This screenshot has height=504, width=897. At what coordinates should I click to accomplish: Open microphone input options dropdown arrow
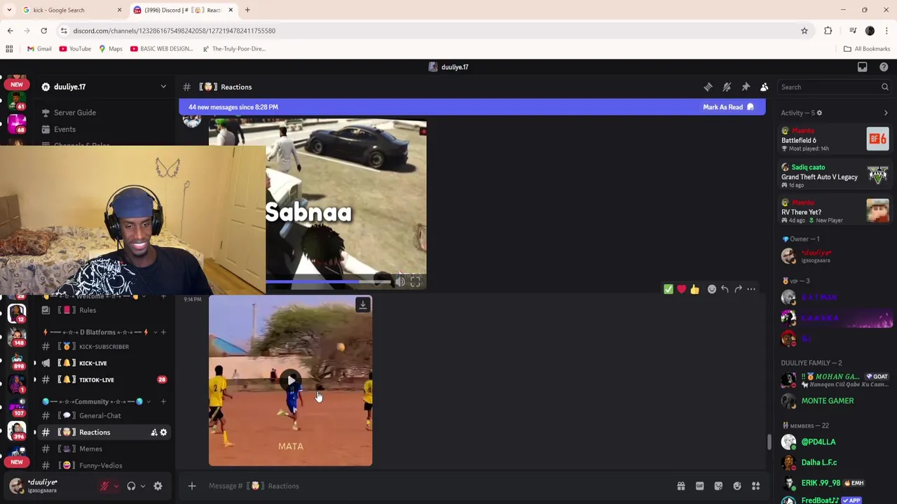coord(116,486)
